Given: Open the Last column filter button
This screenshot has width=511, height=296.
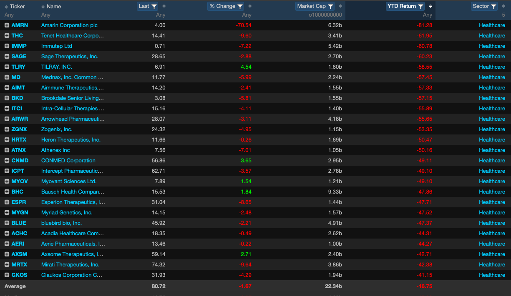Looking at the screenshot, I should point(148,6).
